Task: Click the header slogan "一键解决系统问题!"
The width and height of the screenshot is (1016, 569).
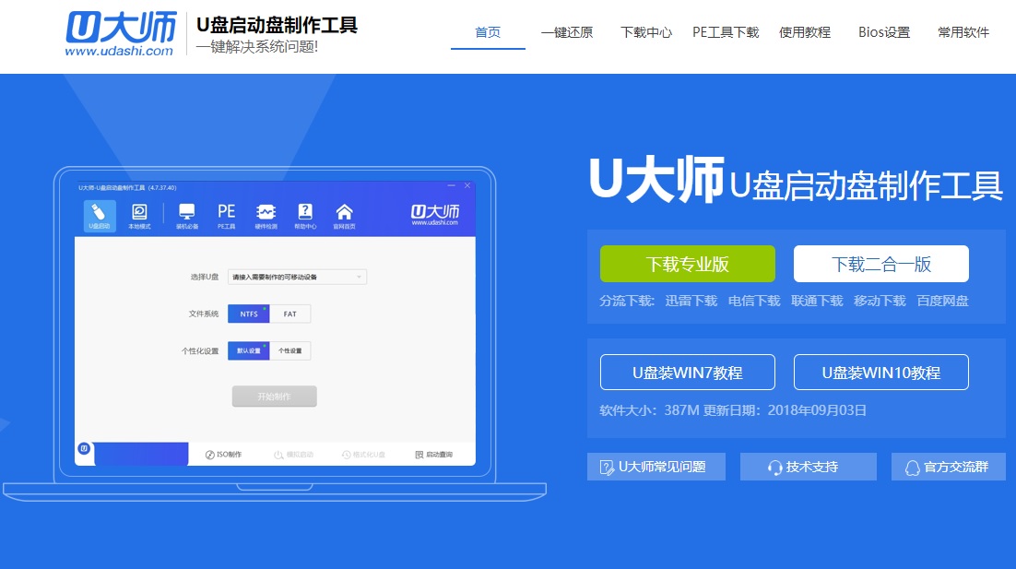Action: pyautogui.click(x=257, y=47)
